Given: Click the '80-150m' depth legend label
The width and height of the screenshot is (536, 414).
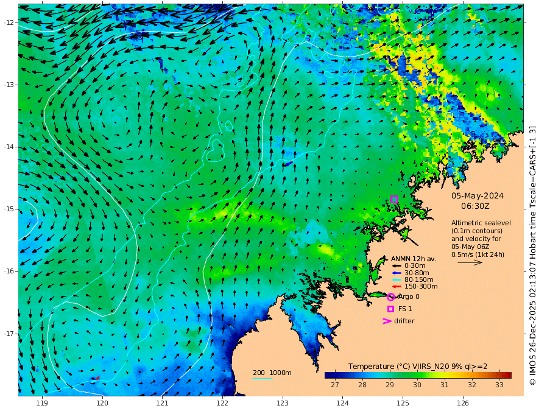Looking at the screenshot, I should point(419,280).
